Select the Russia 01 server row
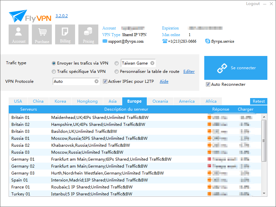This screenshot has width=276, height=207. 135,138
